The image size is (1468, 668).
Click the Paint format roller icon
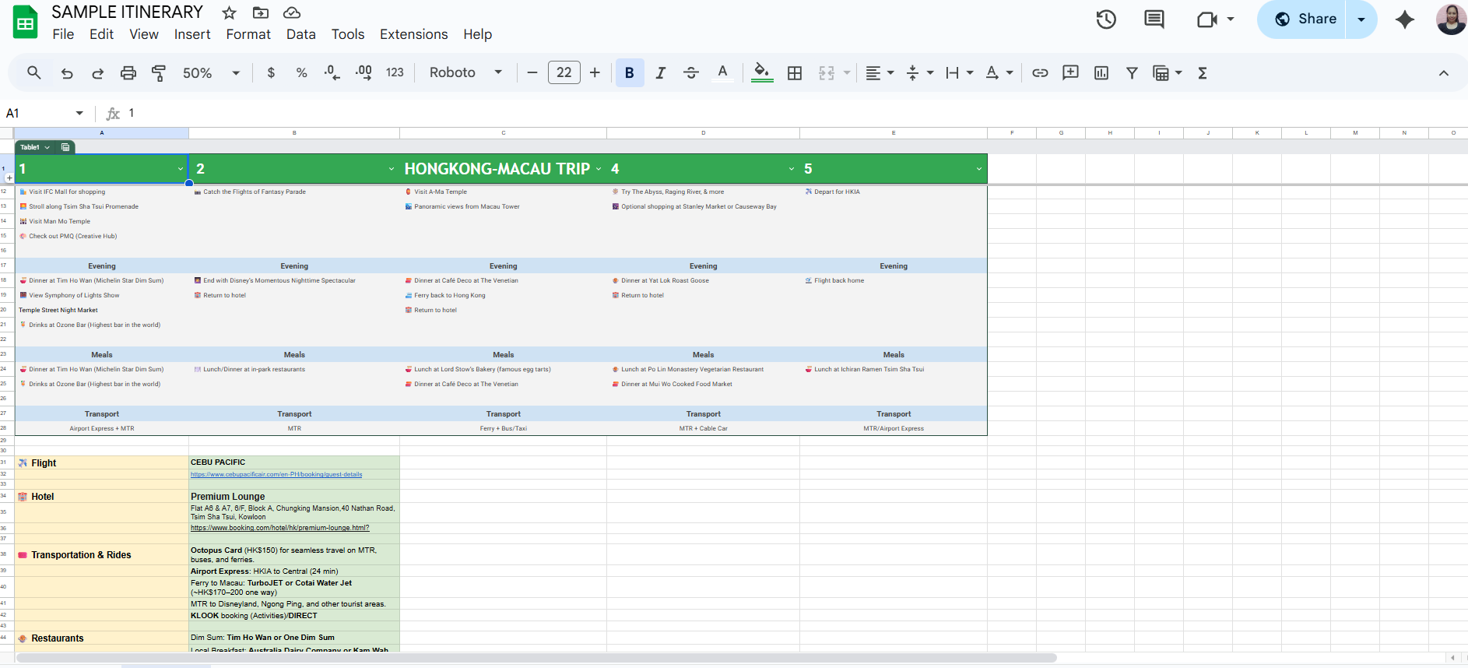pyautogui.click(x=159, y=73)
